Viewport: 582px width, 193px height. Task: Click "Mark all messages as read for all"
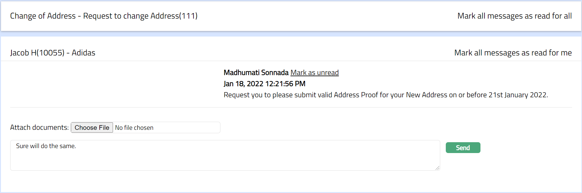pyautogui.click(x=514, y=16)
